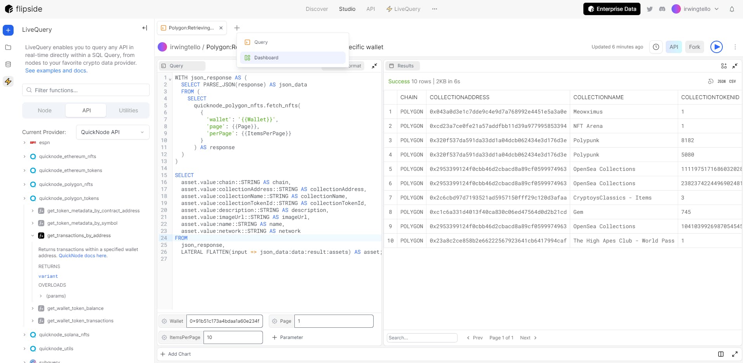Expand quicknode_polygon_nfts node
Screen dimensions: 743x363
pos(24,184)
